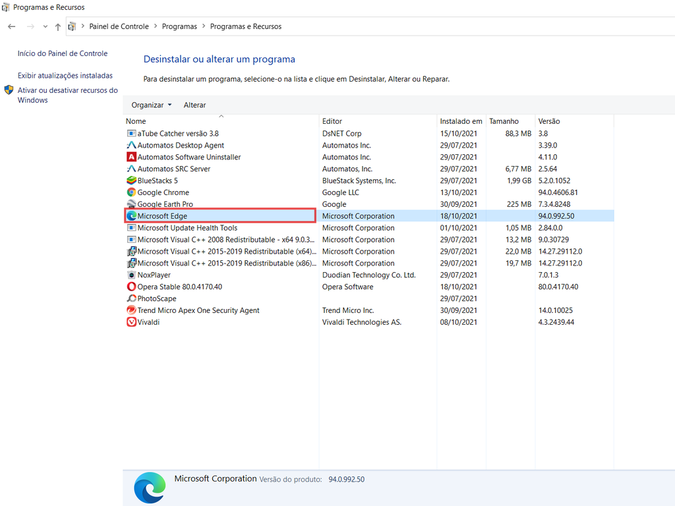Click Programas e Recursos breadcrumb
Viewport: 675px width, 506px height.
246,26
